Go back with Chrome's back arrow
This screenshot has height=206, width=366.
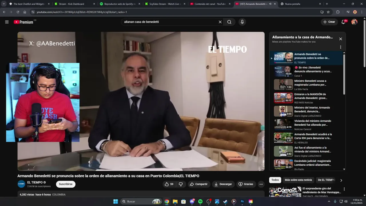click(x=4, y=12)
